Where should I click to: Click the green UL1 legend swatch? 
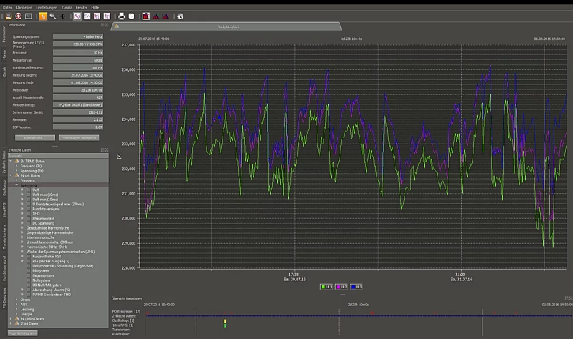323,287
